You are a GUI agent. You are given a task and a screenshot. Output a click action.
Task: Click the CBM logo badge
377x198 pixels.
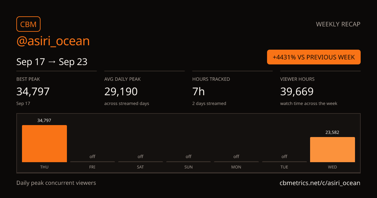point(28,24)
